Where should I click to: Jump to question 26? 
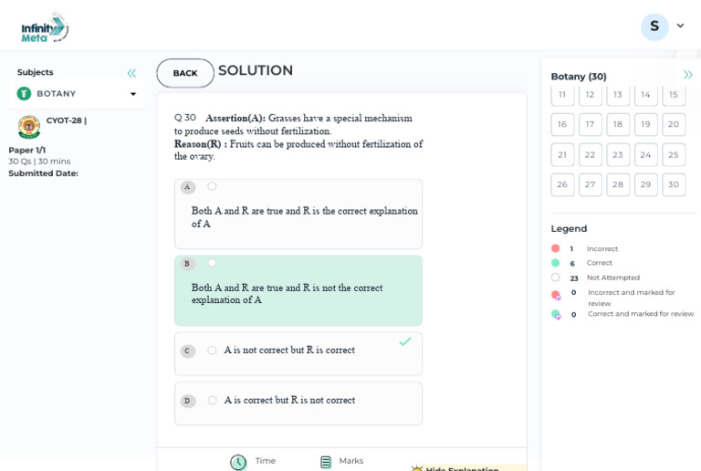(562, 184)
